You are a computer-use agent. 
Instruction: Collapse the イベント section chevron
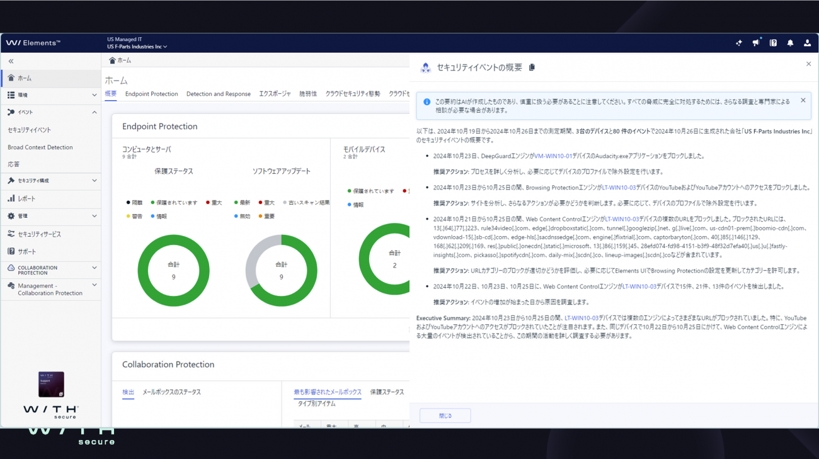coord(94,112)
